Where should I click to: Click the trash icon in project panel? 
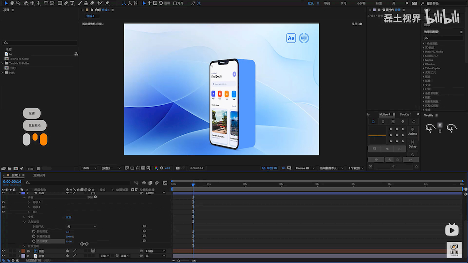point(38,168)
